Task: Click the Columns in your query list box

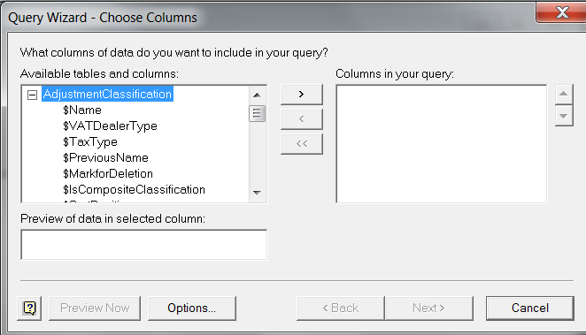Action: tap(442, 144)
